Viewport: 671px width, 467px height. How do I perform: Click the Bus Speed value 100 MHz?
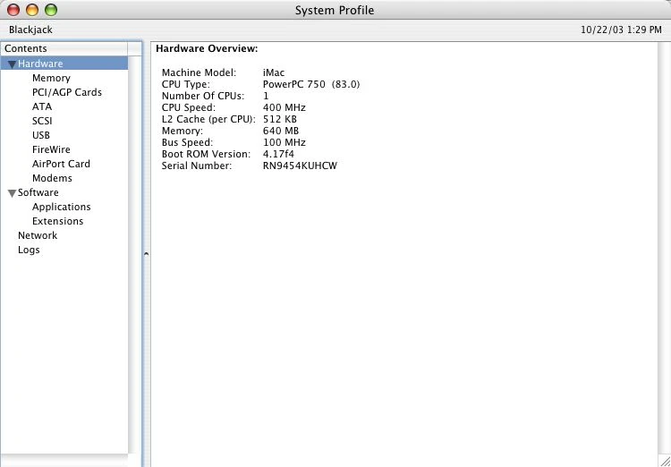(285, 142)
